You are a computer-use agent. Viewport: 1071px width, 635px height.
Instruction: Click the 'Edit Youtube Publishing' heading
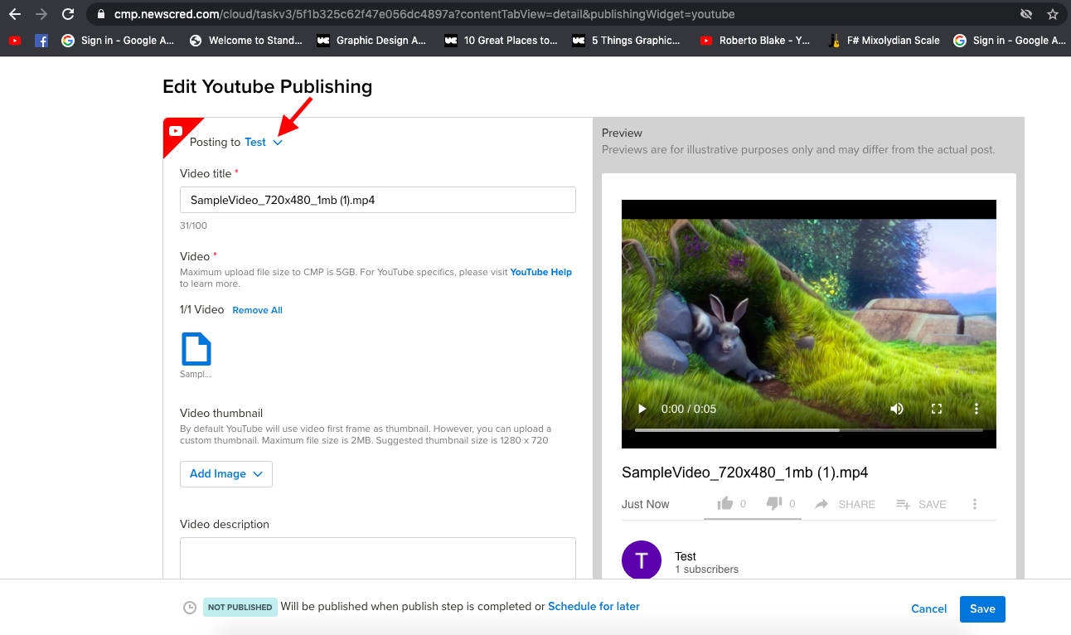click(x=267, y=86)
